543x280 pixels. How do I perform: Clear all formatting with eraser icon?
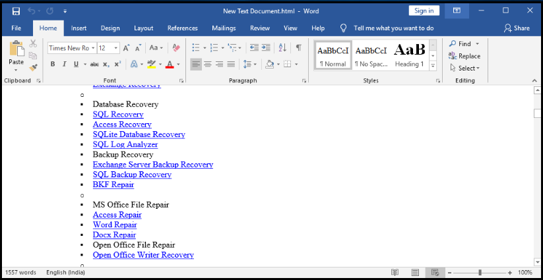(x=176, y=47)
